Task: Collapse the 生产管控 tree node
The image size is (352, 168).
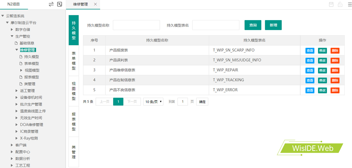Action: click(x=12, y=36)
